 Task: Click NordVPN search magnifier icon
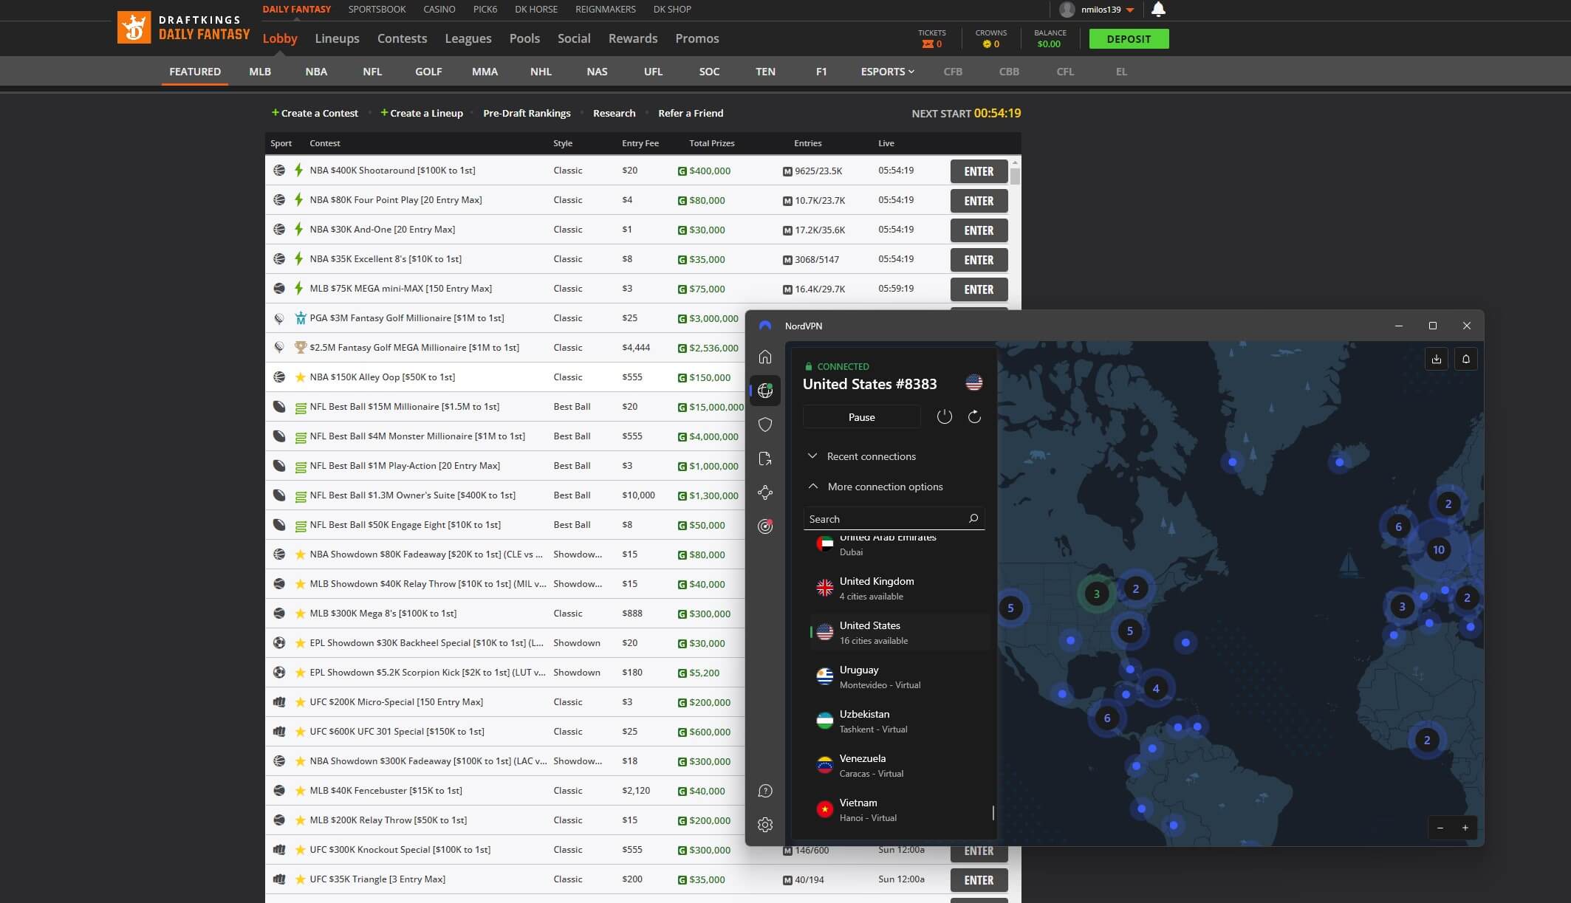973,518
